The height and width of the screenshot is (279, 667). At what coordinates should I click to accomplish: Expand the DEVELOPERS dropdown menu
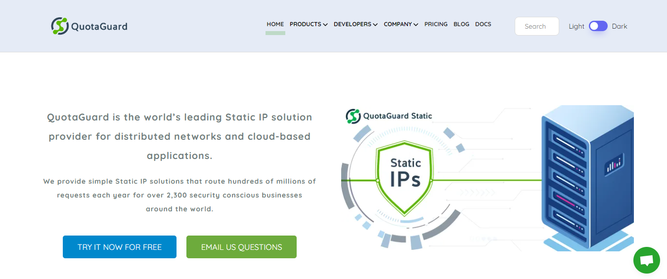pos(356,24)
